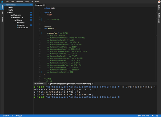
Task: Open the Go menu
Action: pos(32,2)
